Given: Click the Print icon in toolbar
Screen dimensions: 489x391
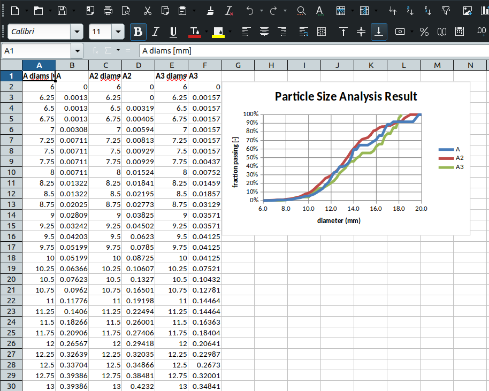Looking at the screenshot, I should point(108,11).
